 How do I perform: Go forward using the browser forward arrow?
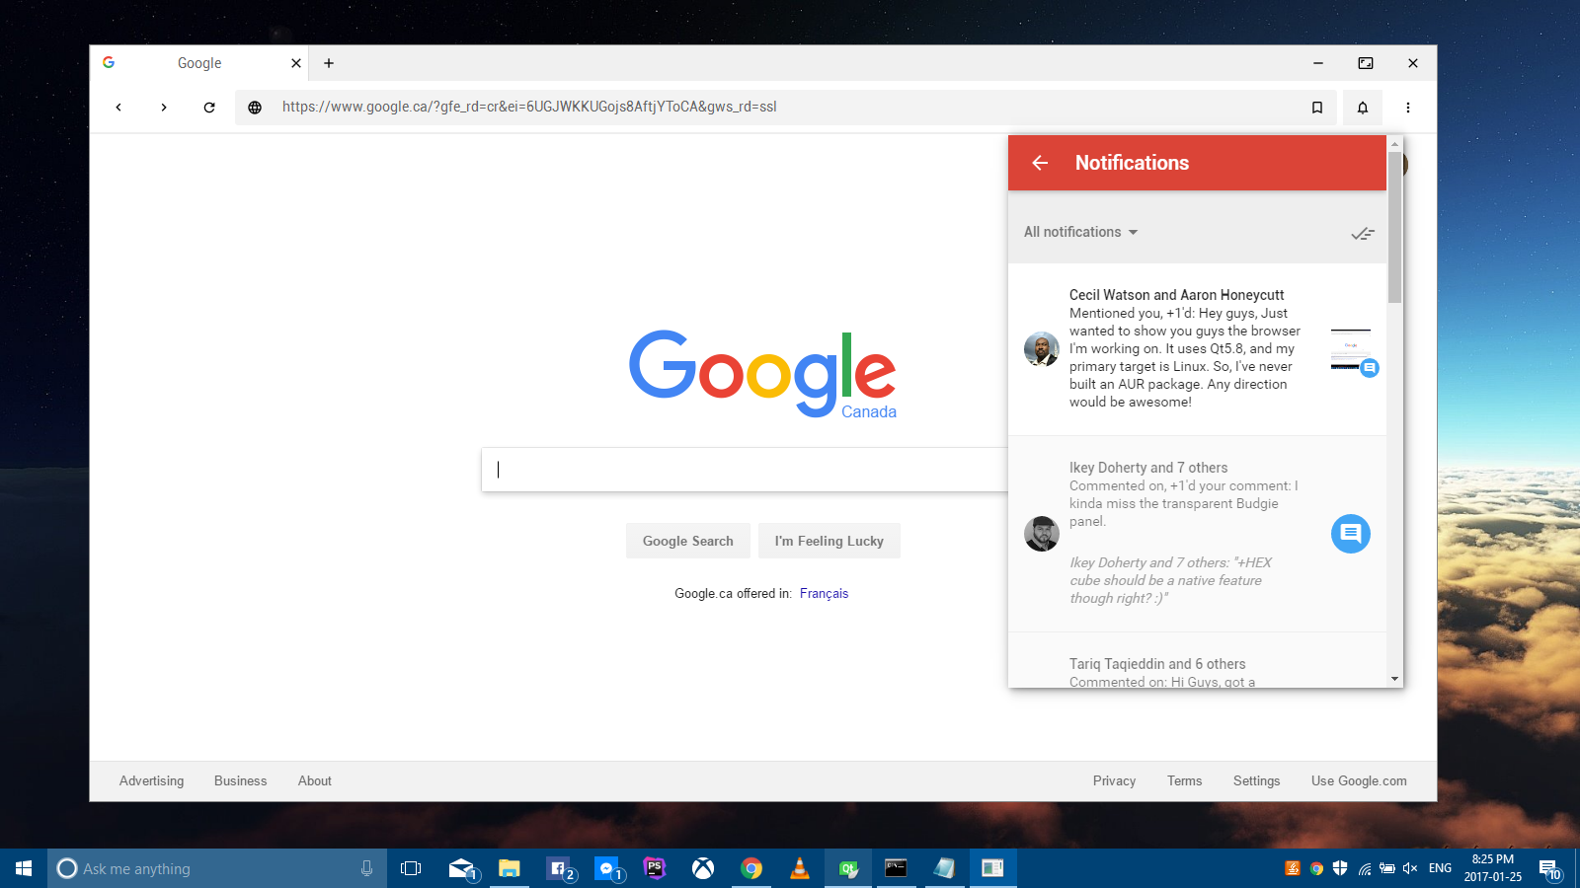pos(164,108)
